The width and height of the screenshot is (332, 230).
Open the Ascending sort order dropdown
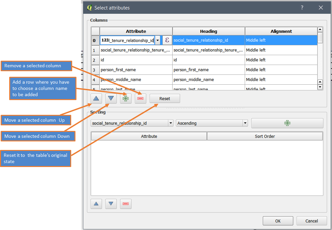212,123
